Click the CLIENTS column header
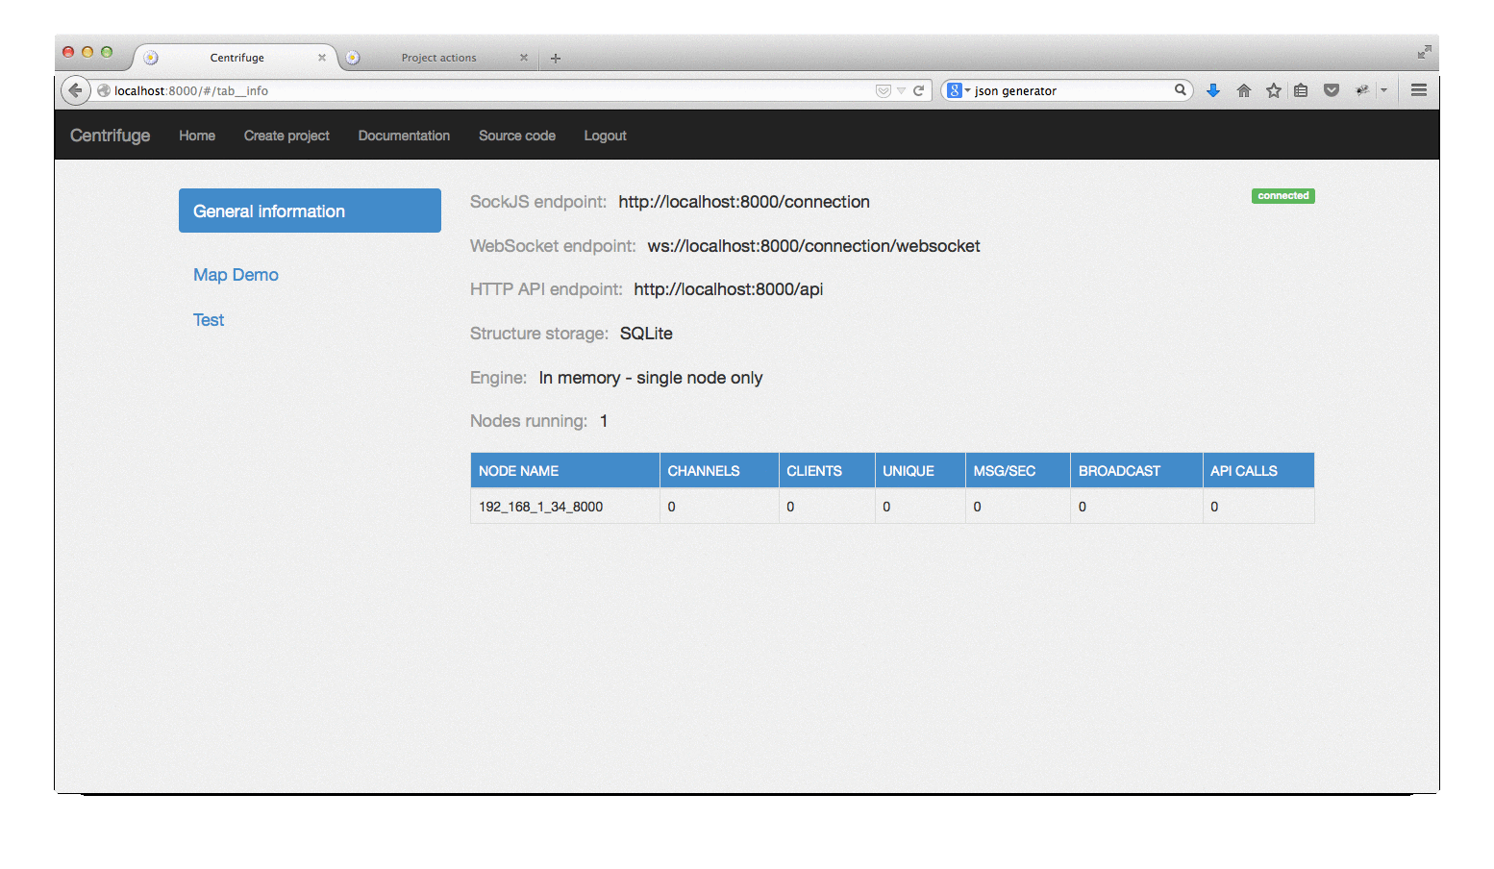 coord(827,470)
